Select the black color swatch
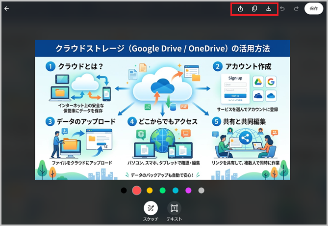Viewport: 328px width, 226px height. pyautogui.click(x=124, y=190)
